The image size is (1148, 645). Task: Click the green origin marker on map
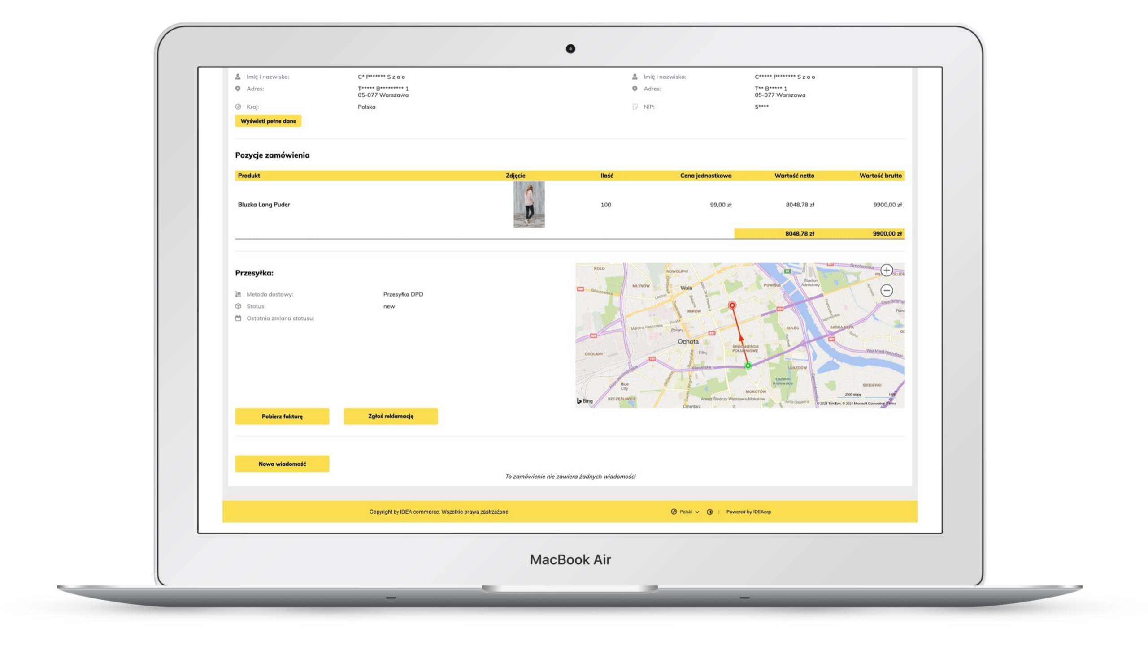(x=748, y=365)
